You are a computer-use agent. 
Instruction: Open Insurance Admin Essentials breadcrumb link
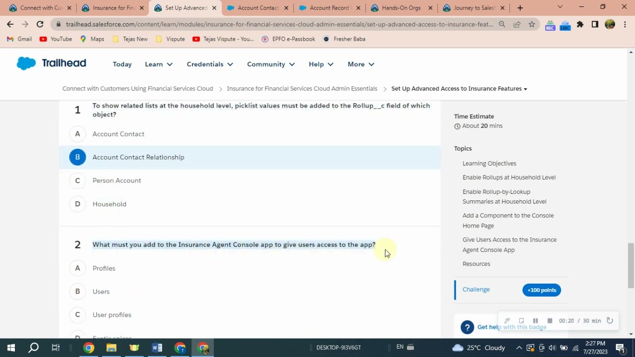[x=302, y=89]
